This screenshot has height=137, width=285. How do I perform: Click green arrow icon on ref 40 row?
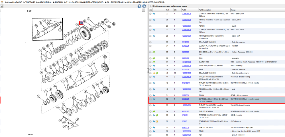click(x=157, y=73)
